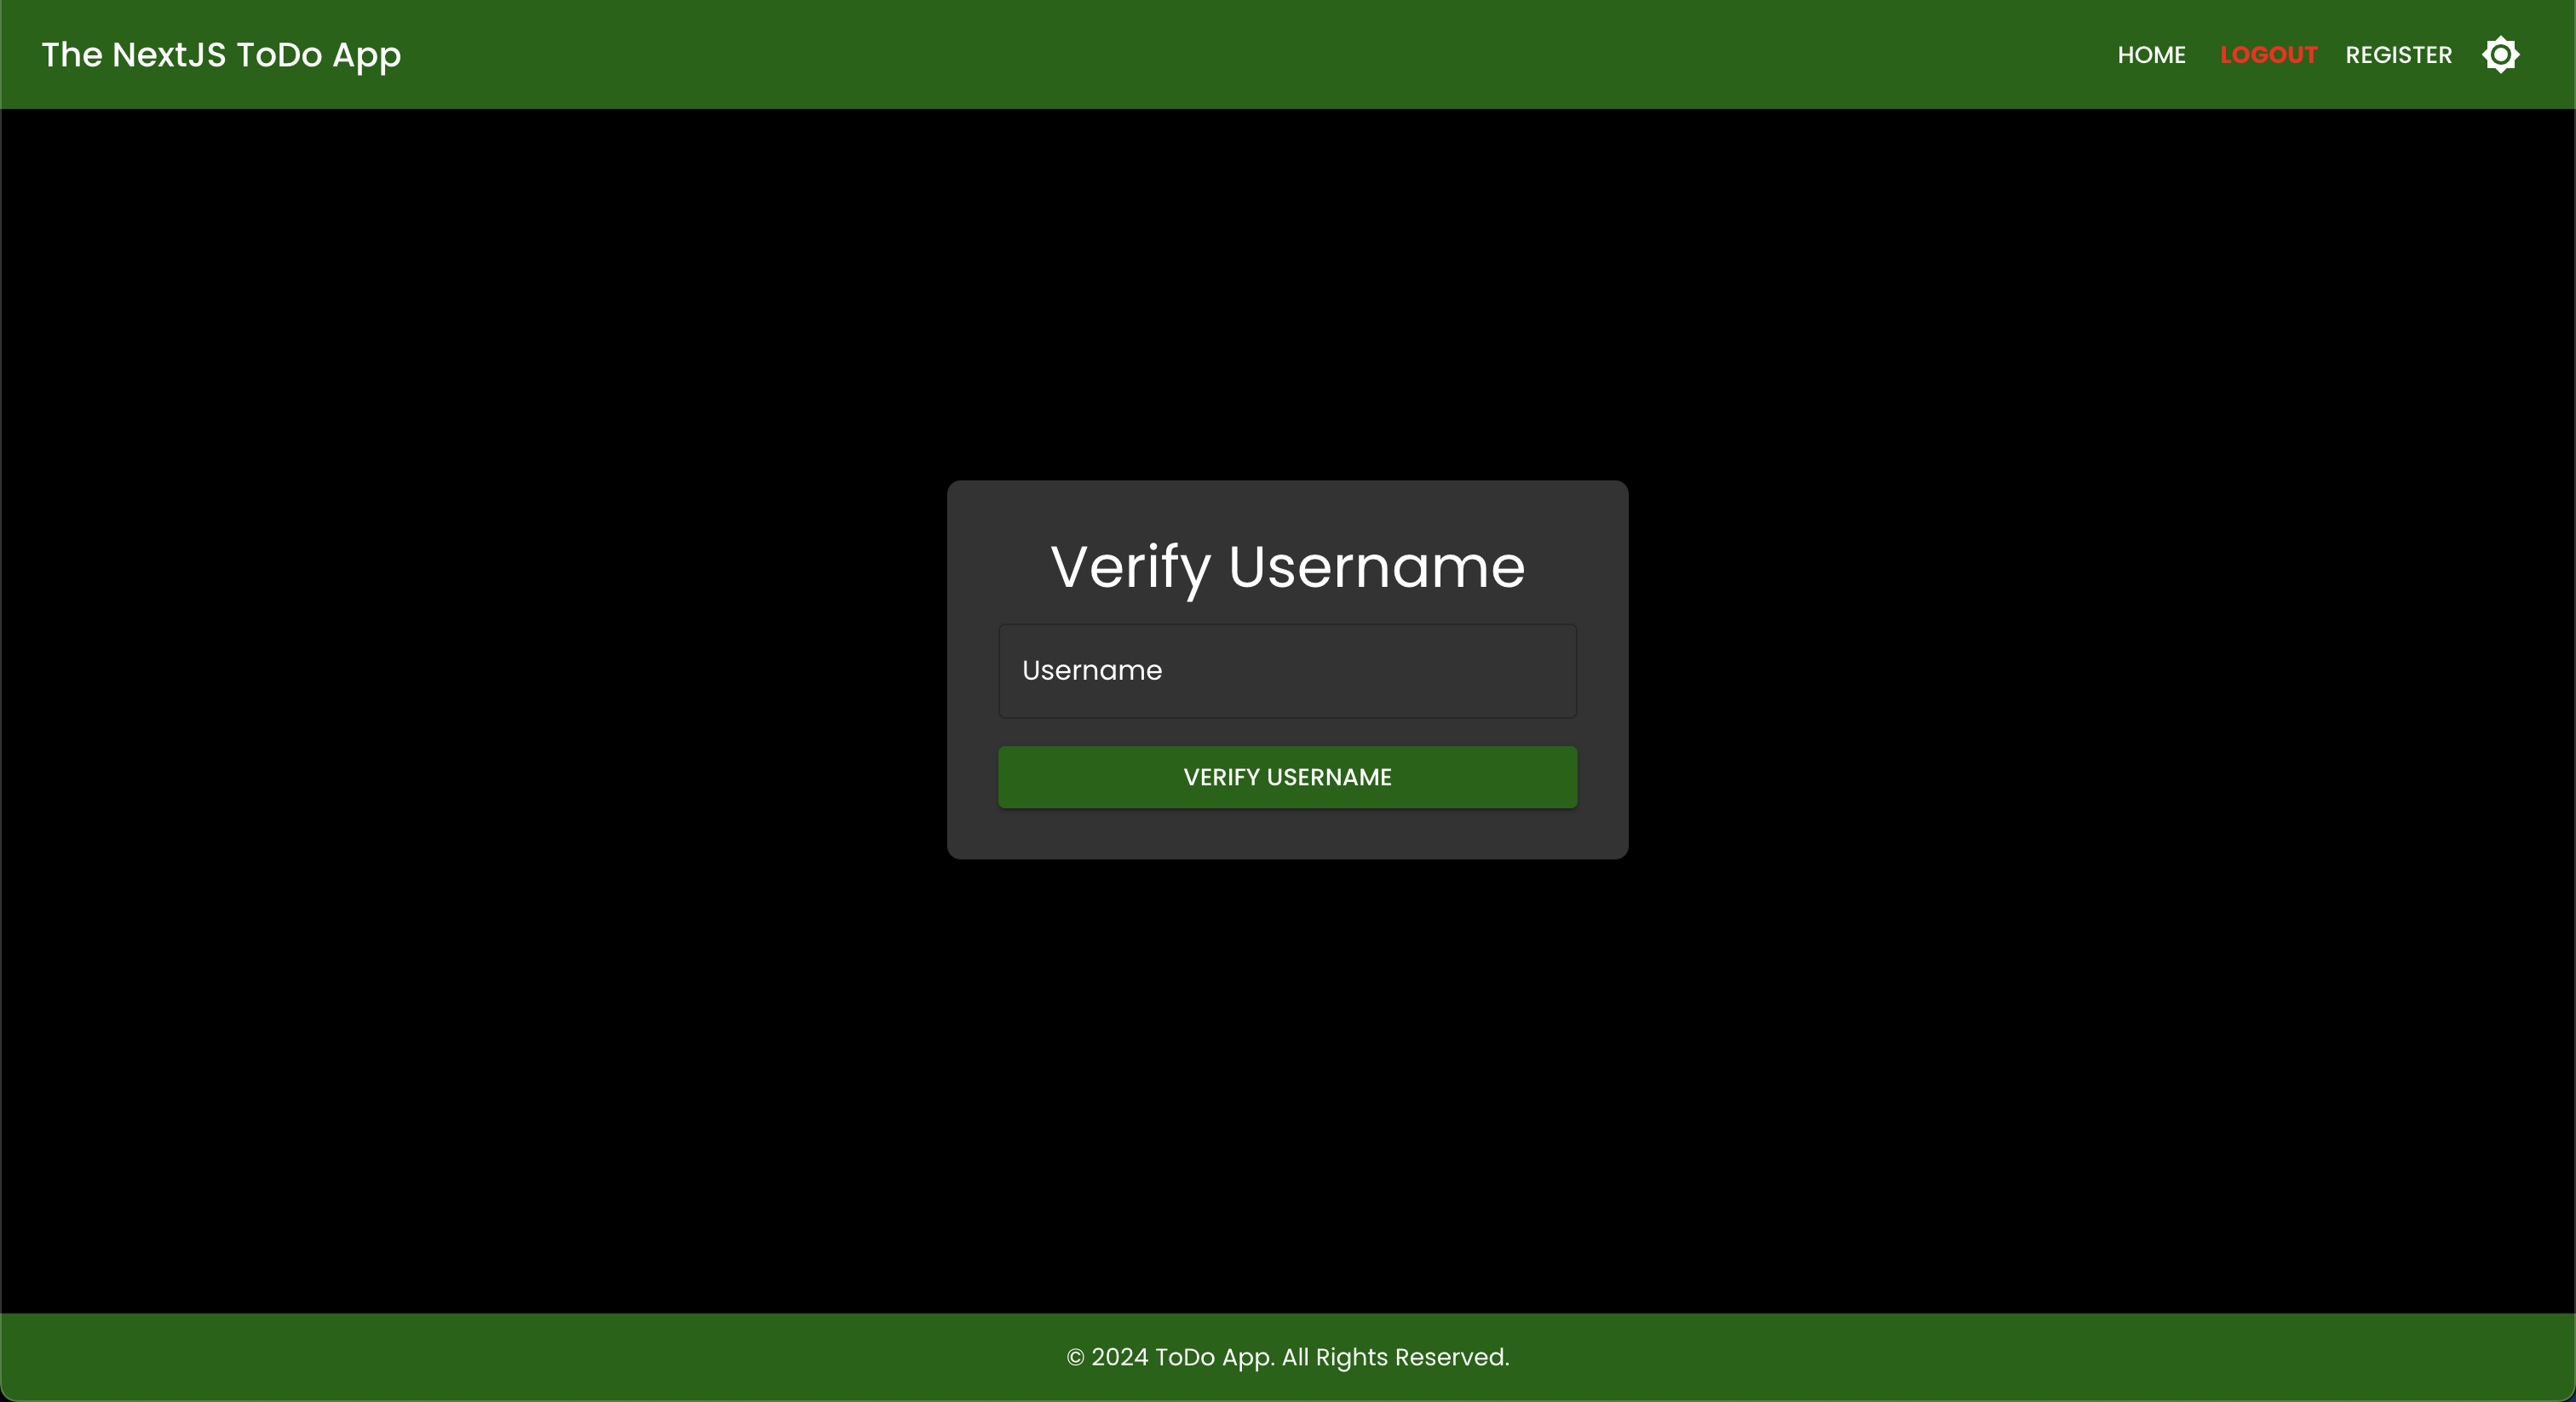Open the HOME nav link
The height and width of the screenshot is (1402, 2576).
(2151, 55)
